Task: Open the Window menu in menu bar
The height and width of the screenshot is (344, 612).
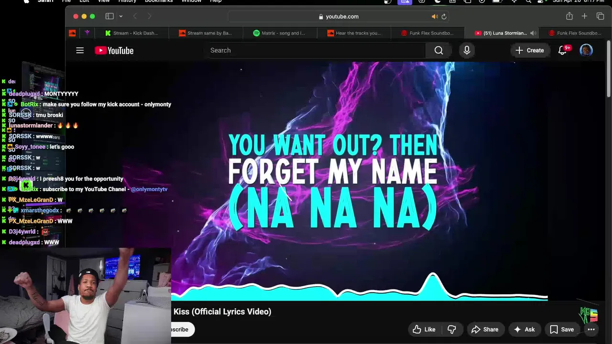Action: pos(191,1)
